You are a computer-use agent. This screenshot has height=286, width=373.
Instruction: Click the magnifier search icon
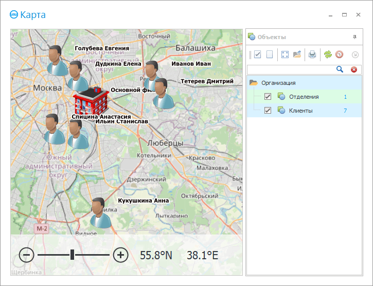click(x=340, y=69)
